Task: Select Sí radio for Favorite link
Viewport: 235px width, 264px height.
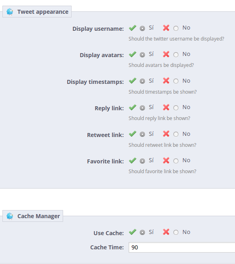Action: coord(142,161)
